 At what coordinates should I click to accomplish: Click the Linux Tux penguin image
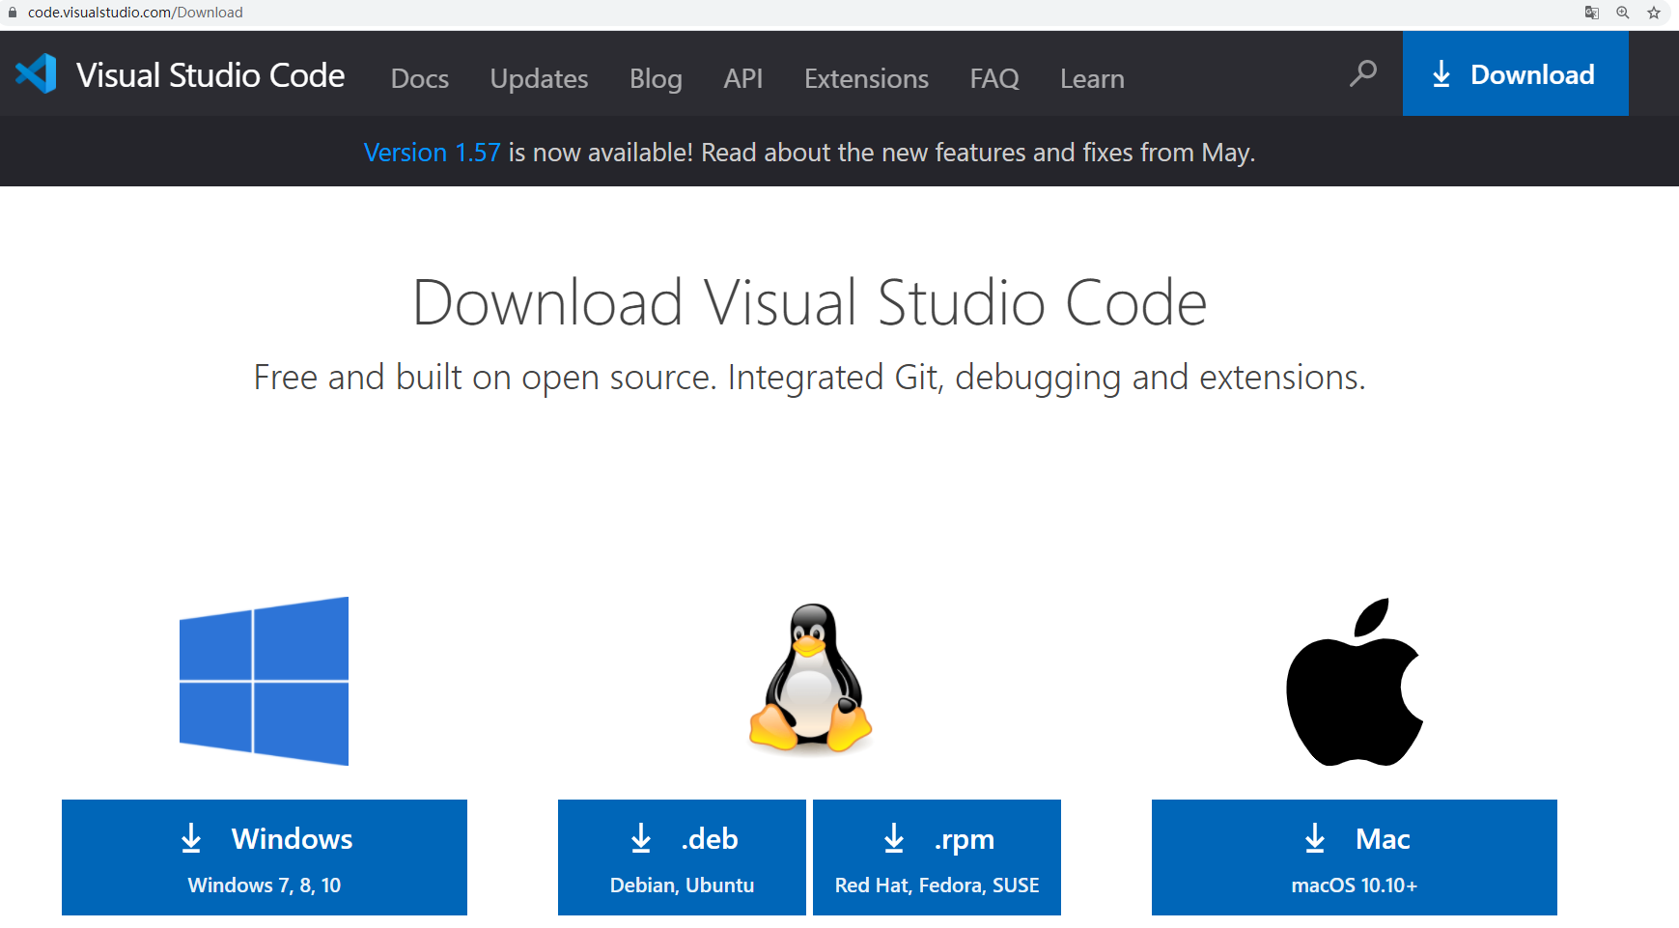point(810,678)
